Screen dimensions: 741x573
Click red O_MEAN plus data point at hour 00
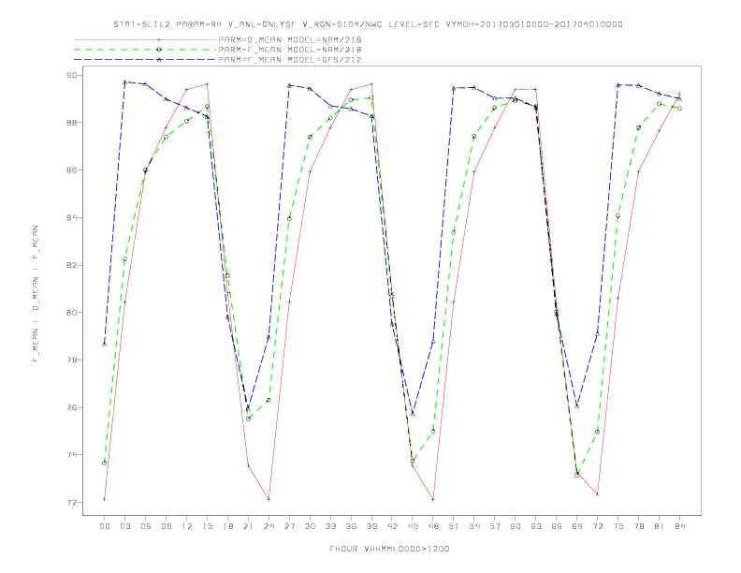pyautogui.click(x=105, y=499)
